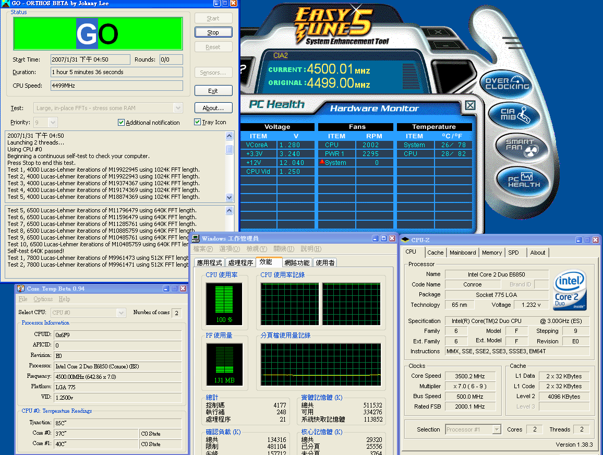Switch to Cache tab in CPU-Z
This screenshot has width=603, height=455.
[436, 253]
